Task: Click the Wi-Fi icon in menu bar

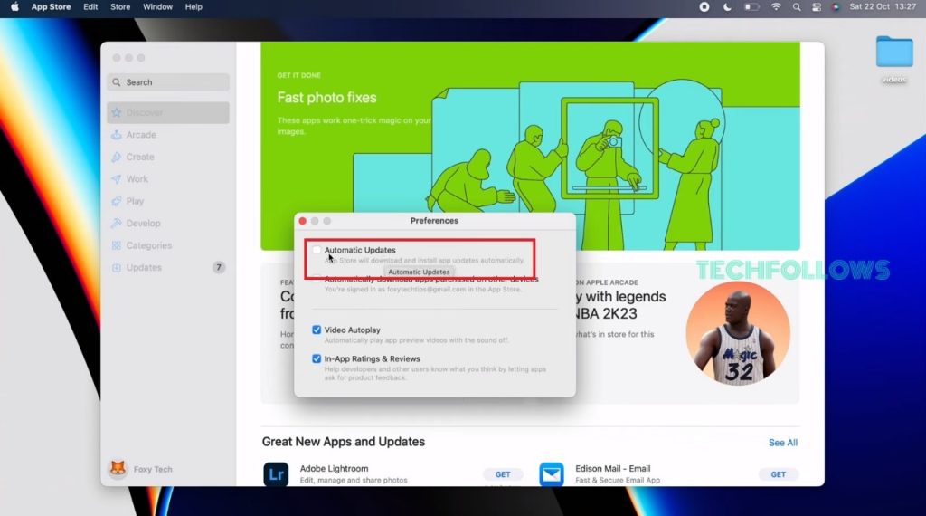Action: (776, 6)
